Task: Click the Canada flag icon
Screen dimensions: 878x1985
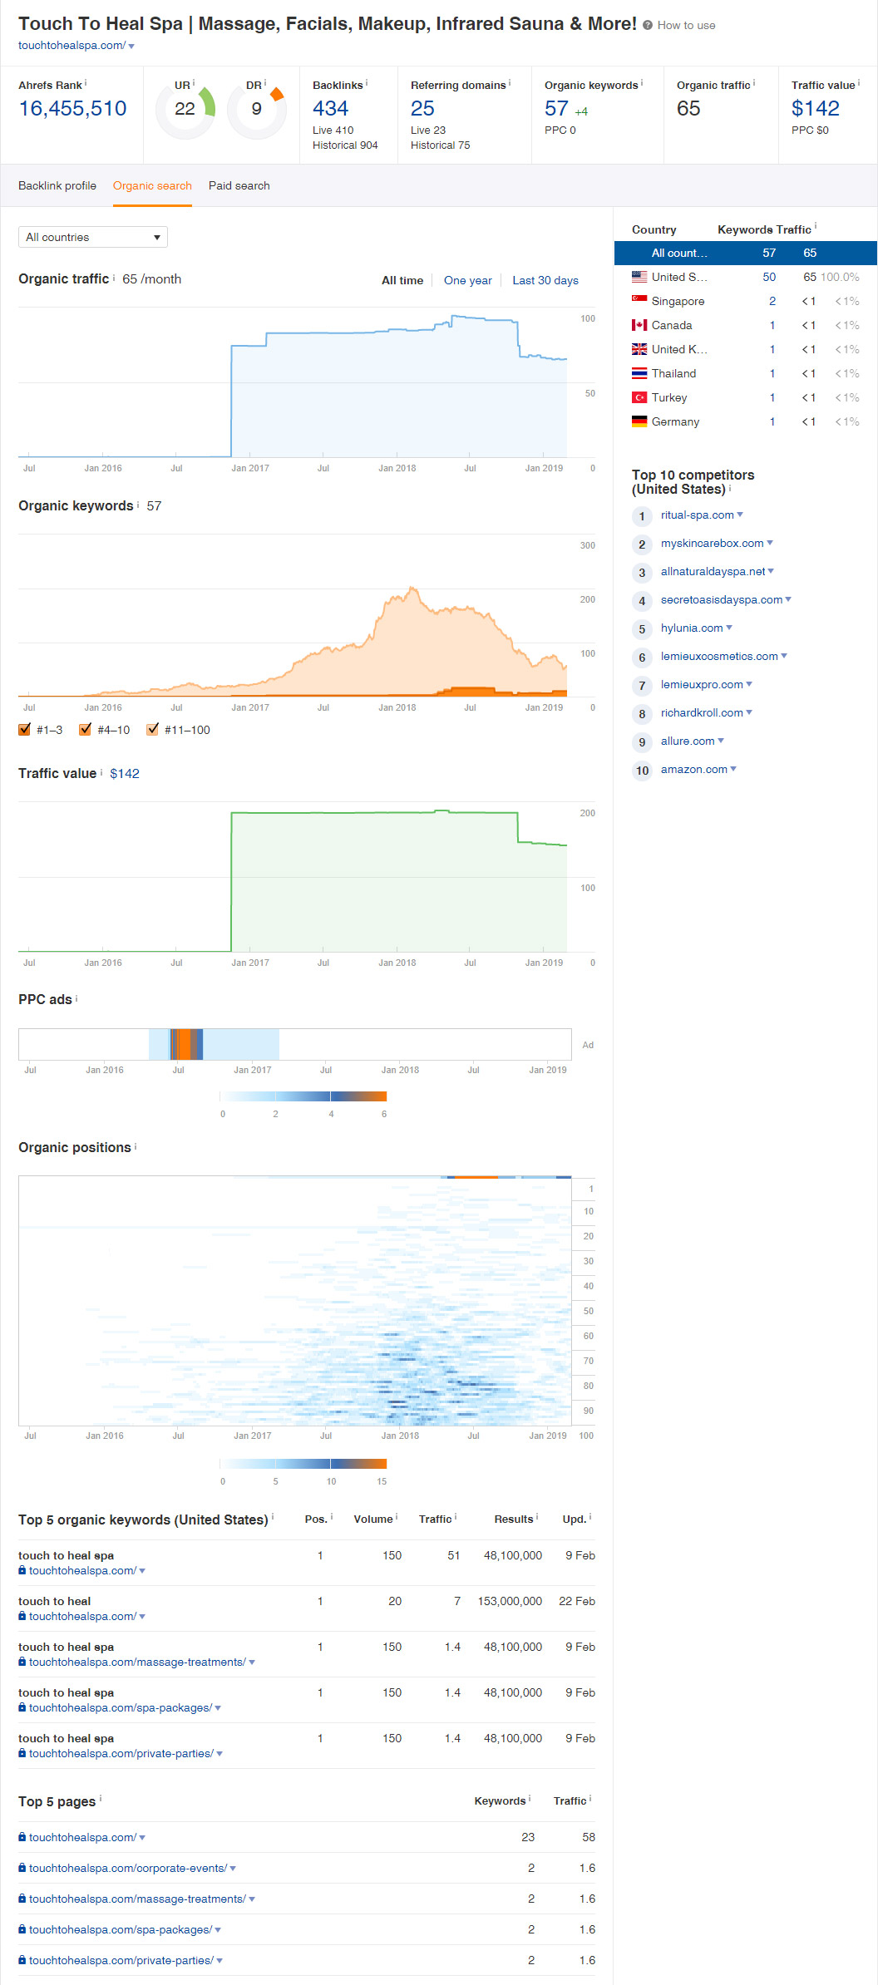Action: pos(639,325)
